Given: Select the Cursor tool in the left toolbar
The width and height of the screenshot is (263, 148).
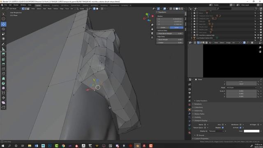Looking at the screenshot, I should (3, 19).
